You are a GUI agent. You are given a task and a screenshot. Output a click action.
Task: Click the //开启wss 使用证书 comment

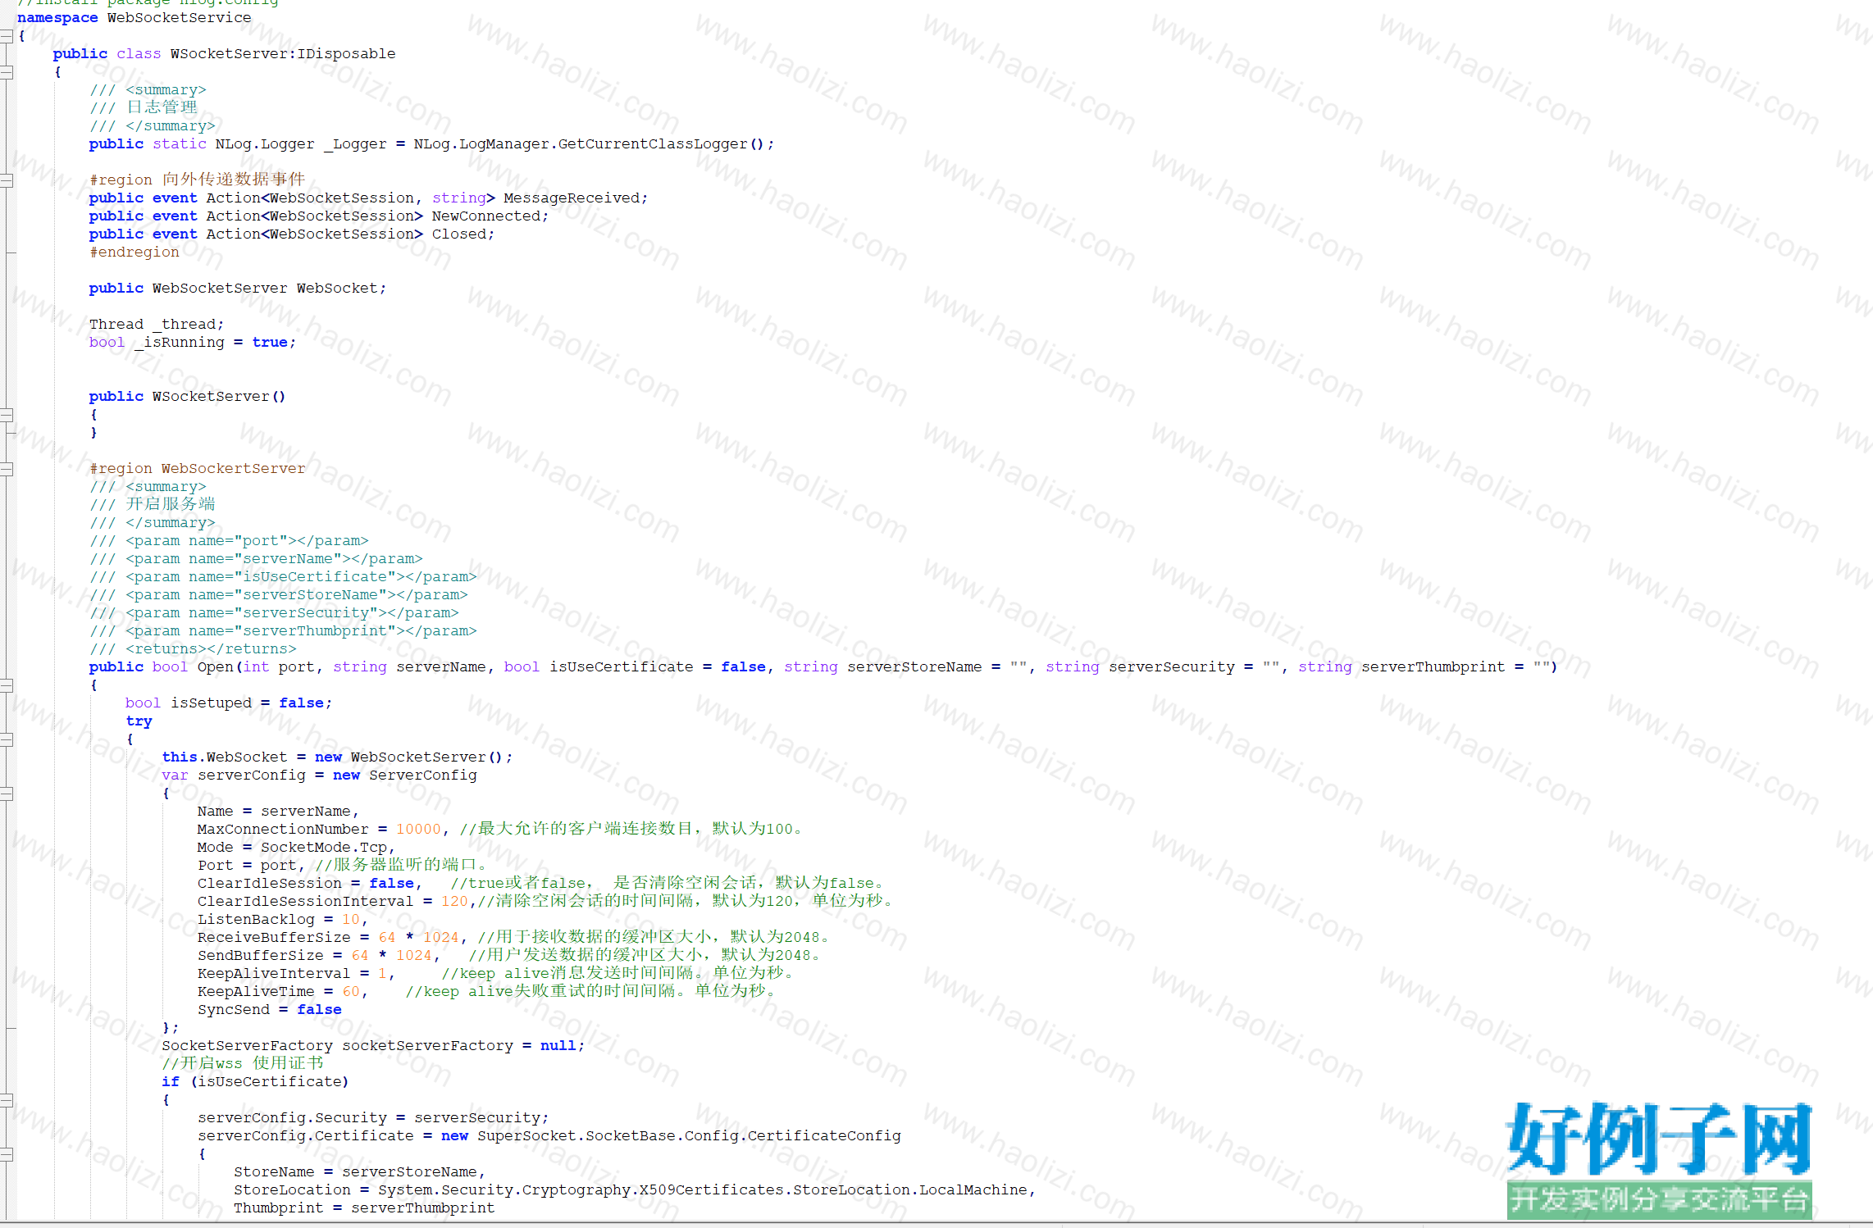click(243, 1063)
